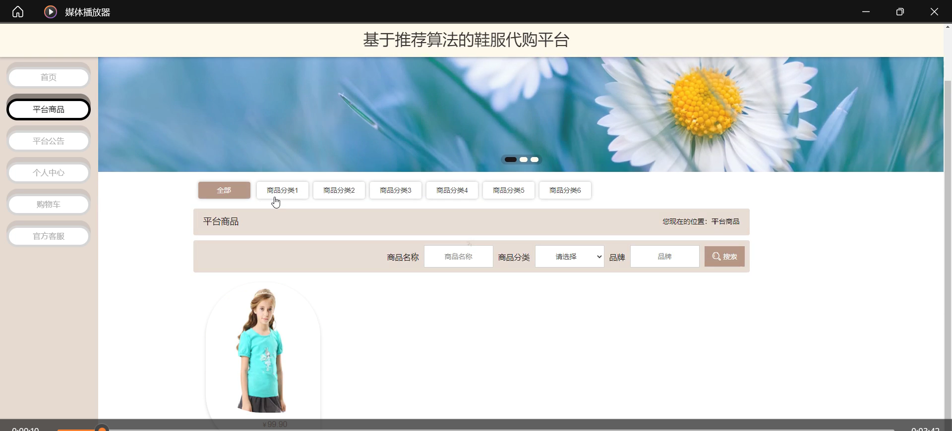Image resolution: width=952 pixels, height=431 pixels.
Task: Click the 您现在的位置：平台商品 breadcrumb
Action: pyautogui.click(x=701, y=221)
